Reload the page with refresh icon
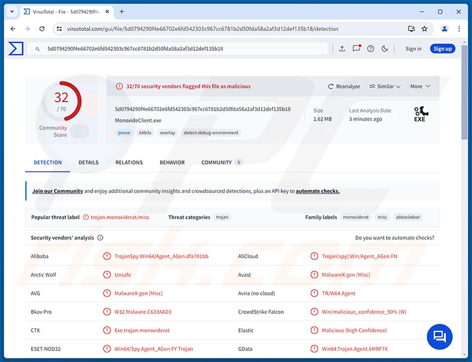The width and height of the screenshot is (472, 362). pyautogui.click(x=42, y=29)
